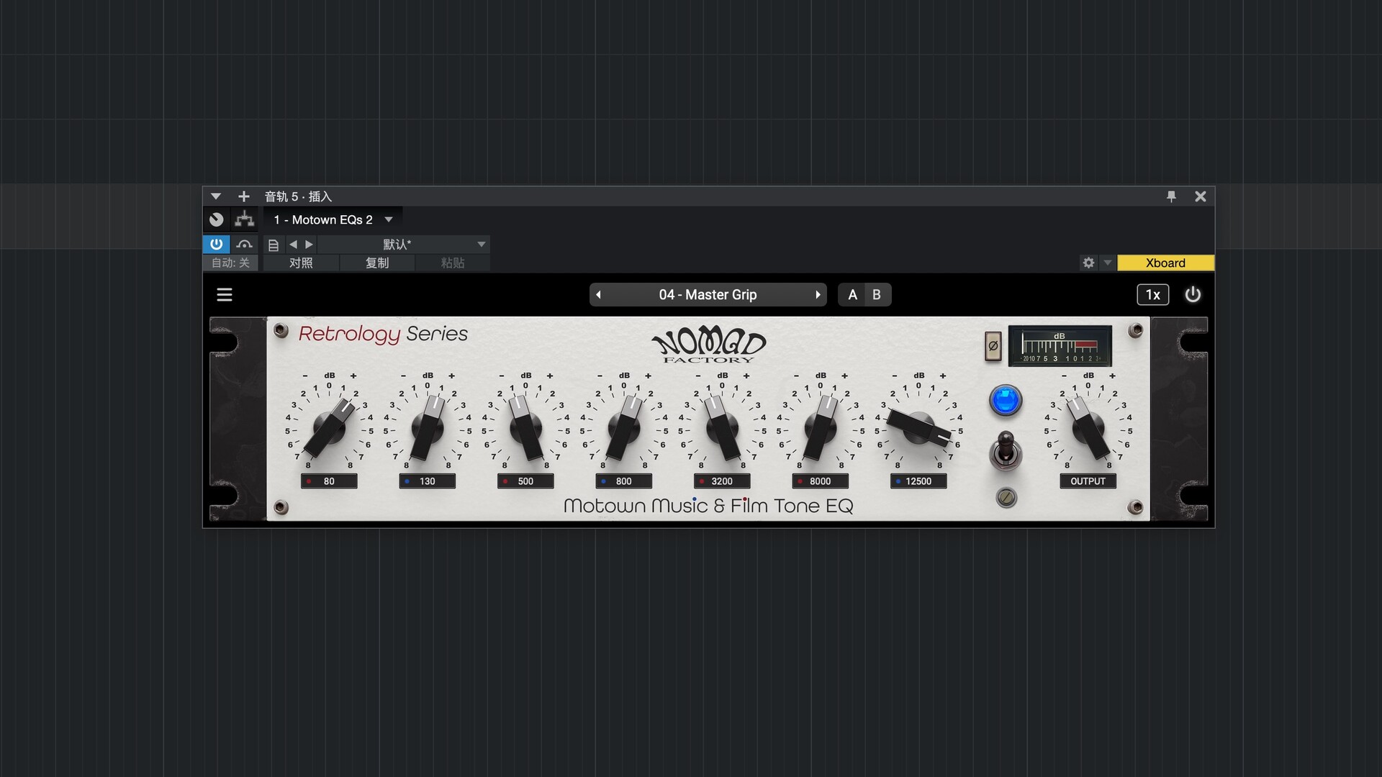
Task: Pin the plugin window
Action: (1171, 196)
